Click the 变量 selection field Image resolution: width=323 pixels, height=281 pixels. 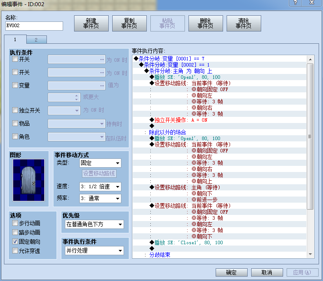(x=77, y=85)
